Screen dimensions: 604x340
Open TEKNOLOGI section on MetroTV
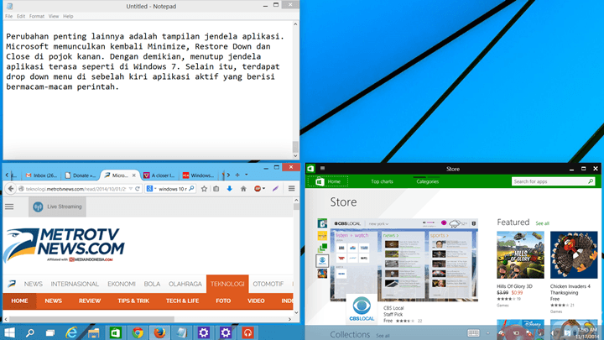(227, 284)
